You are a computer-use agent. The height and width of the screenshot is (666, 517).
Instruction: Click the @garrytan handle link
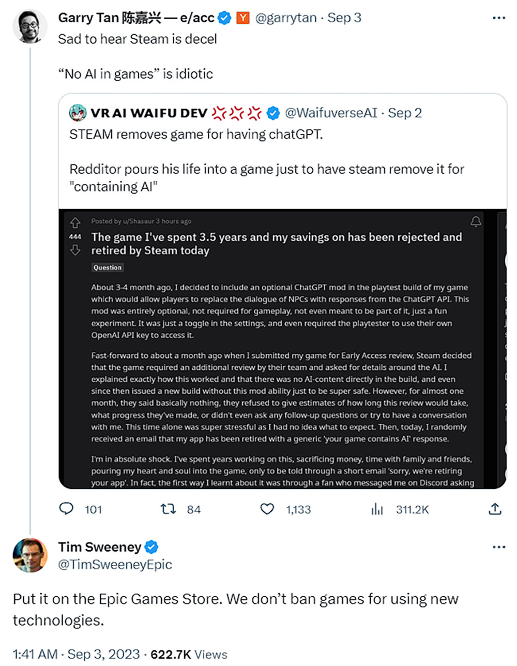point(286,18)
